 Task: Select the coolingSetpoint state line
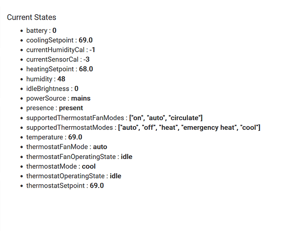pos(59,40)
